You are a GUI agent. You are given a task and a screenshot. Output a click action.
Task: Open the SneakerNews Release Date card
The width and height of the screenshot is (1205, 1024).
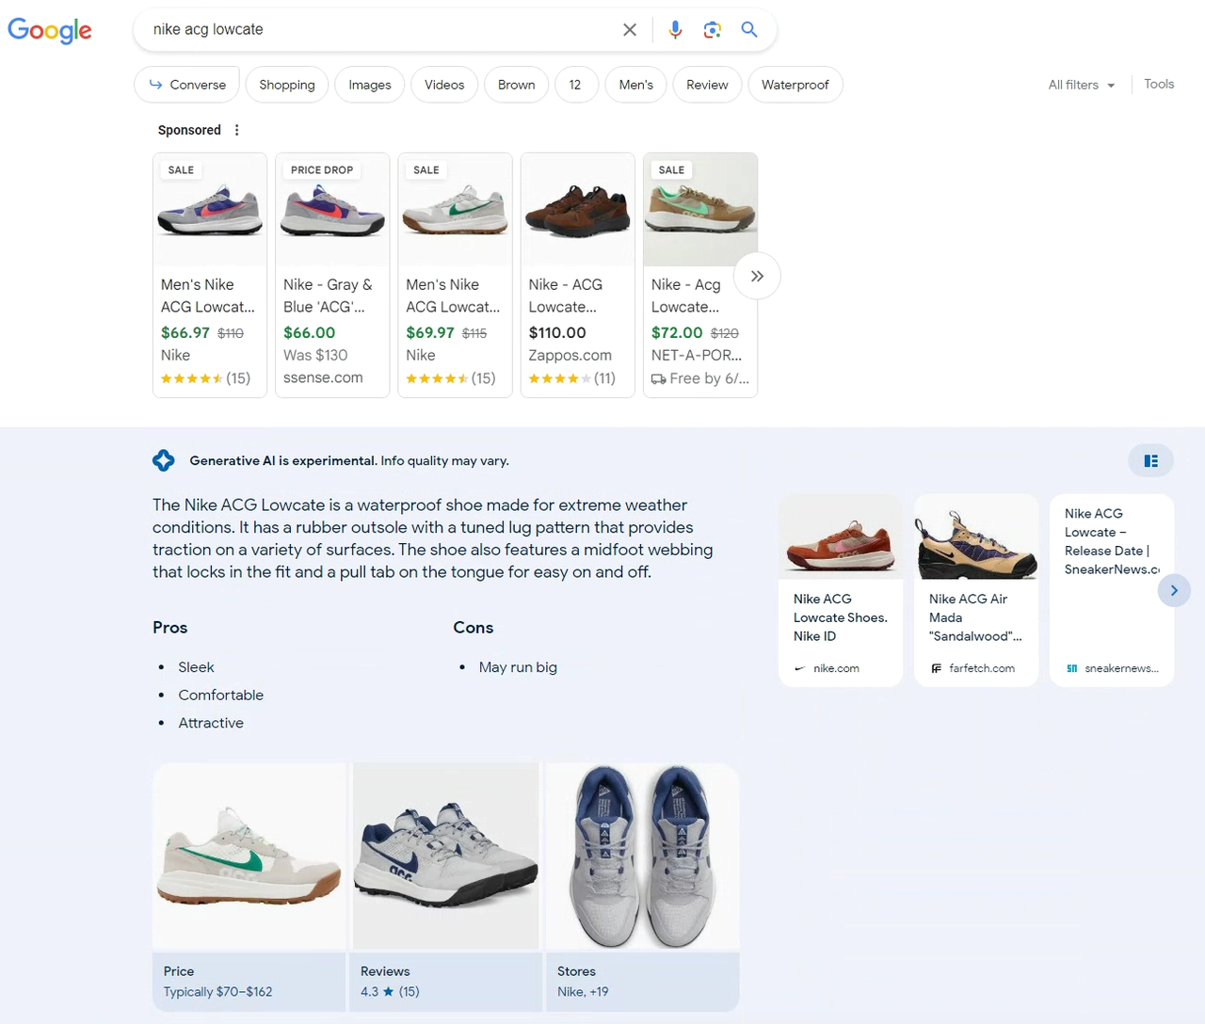pos(1112,590)
